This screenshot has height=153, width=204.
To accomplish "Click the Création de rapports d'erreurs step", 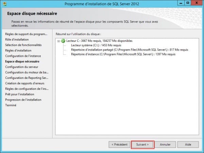I will coord(25,83).
